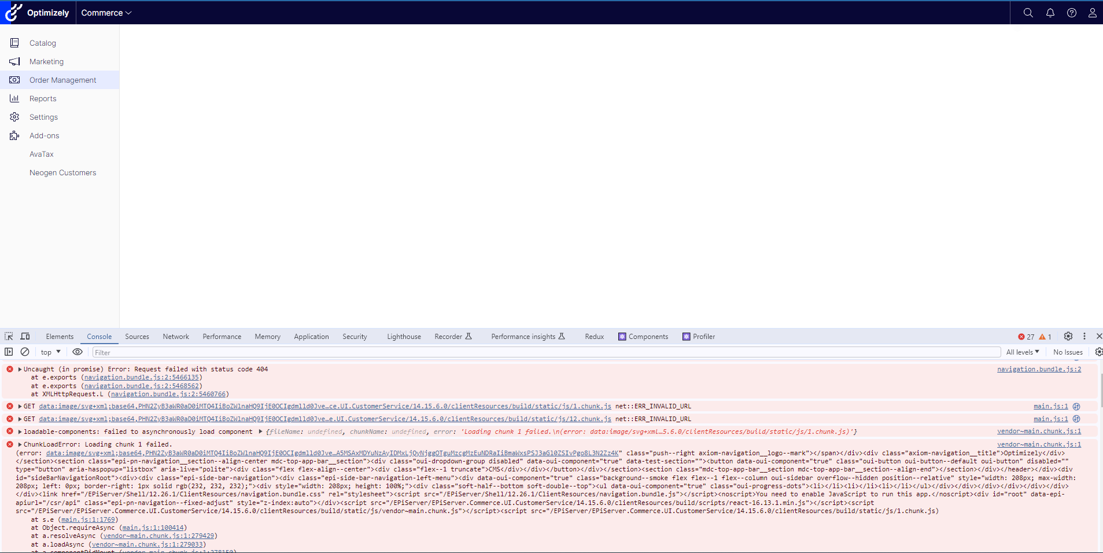Image resolution: width=1103 pixels, height=553 pixels.
Task: Toggle the device toolbar emulation
Action: (25, 336)
